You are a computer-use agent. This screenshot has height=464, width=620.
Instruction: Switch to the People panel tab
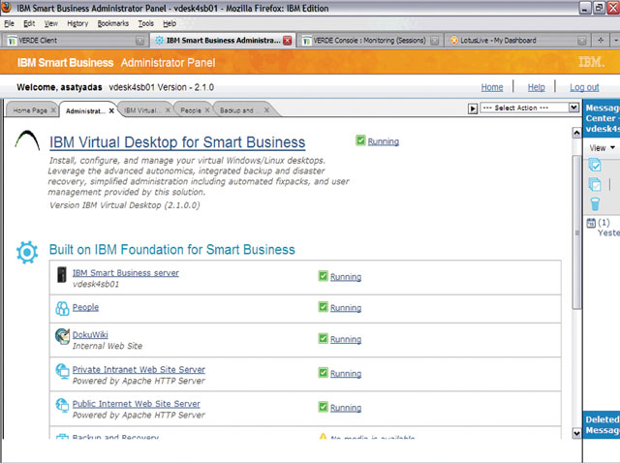191,110
